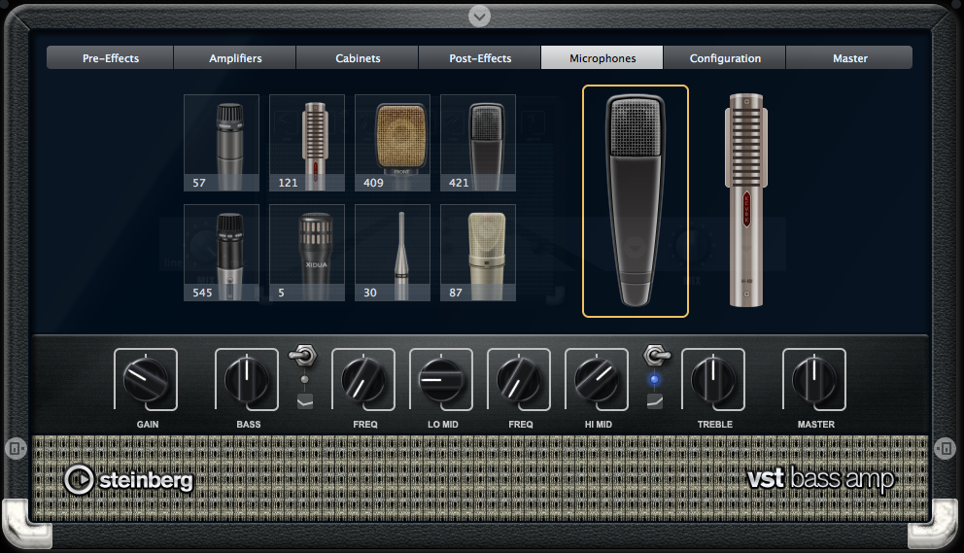Click the HI MID knob
The height and width of the screenshot is (553, 964).
(x=597, y=380)
